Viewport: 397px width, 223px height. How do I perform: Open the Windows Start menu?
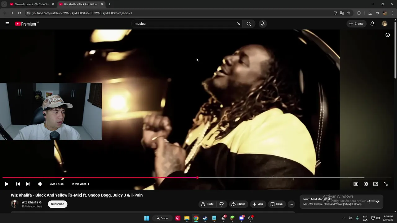tap(147, 218)
